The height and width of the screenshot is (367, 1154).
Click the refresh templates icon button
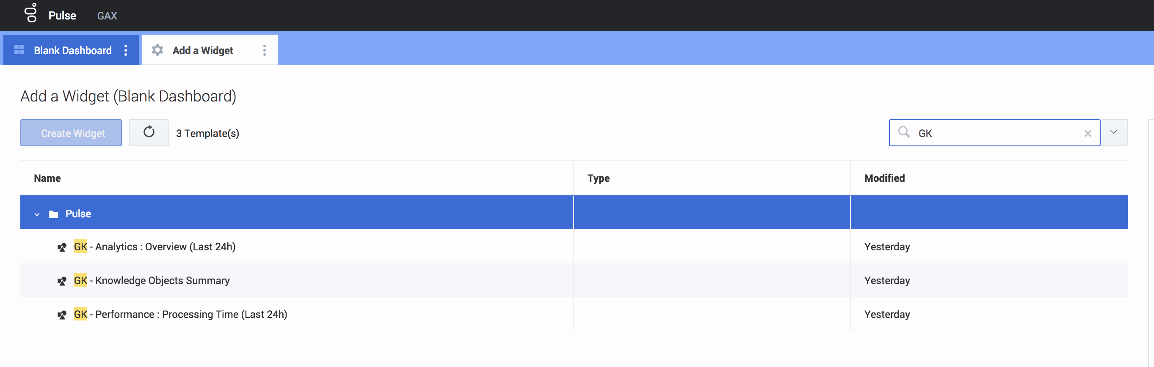pyautogui.click(x=149, y=132)
